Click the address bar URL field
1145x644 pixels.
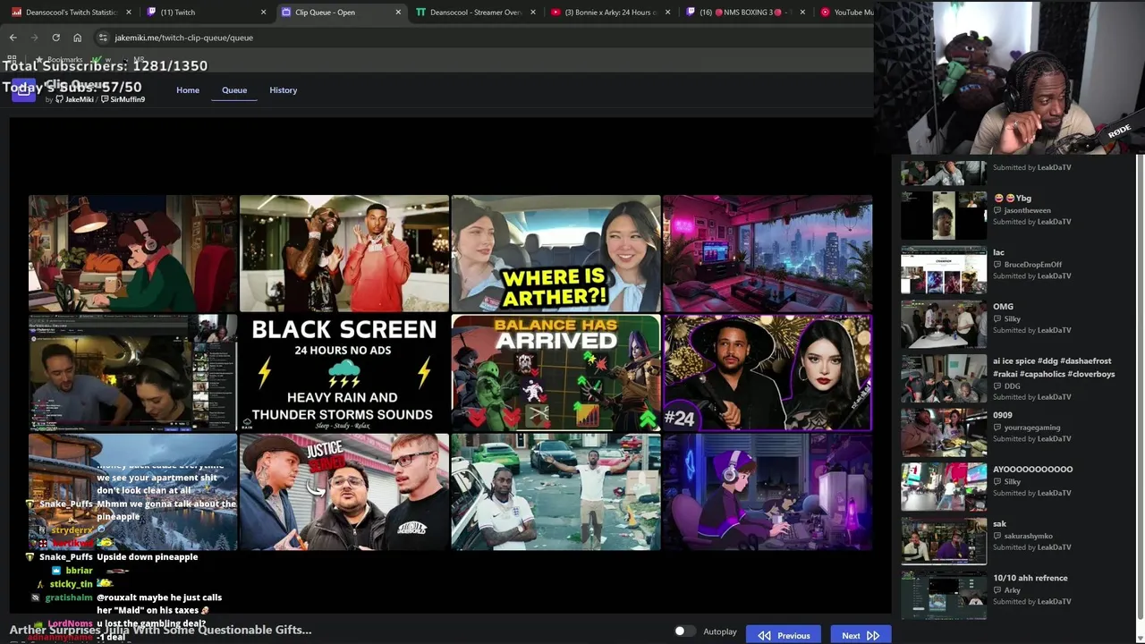[483, 38]
